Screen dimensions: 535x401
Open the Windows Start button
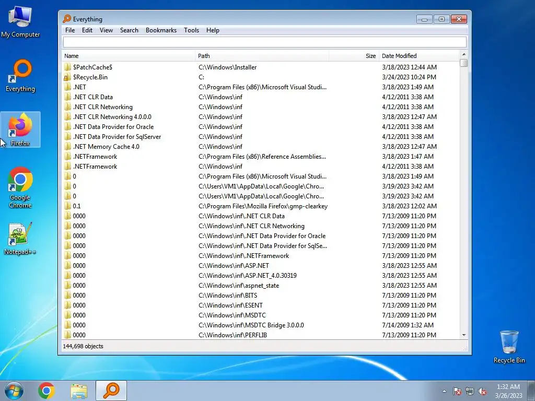[x=14, y=391]
